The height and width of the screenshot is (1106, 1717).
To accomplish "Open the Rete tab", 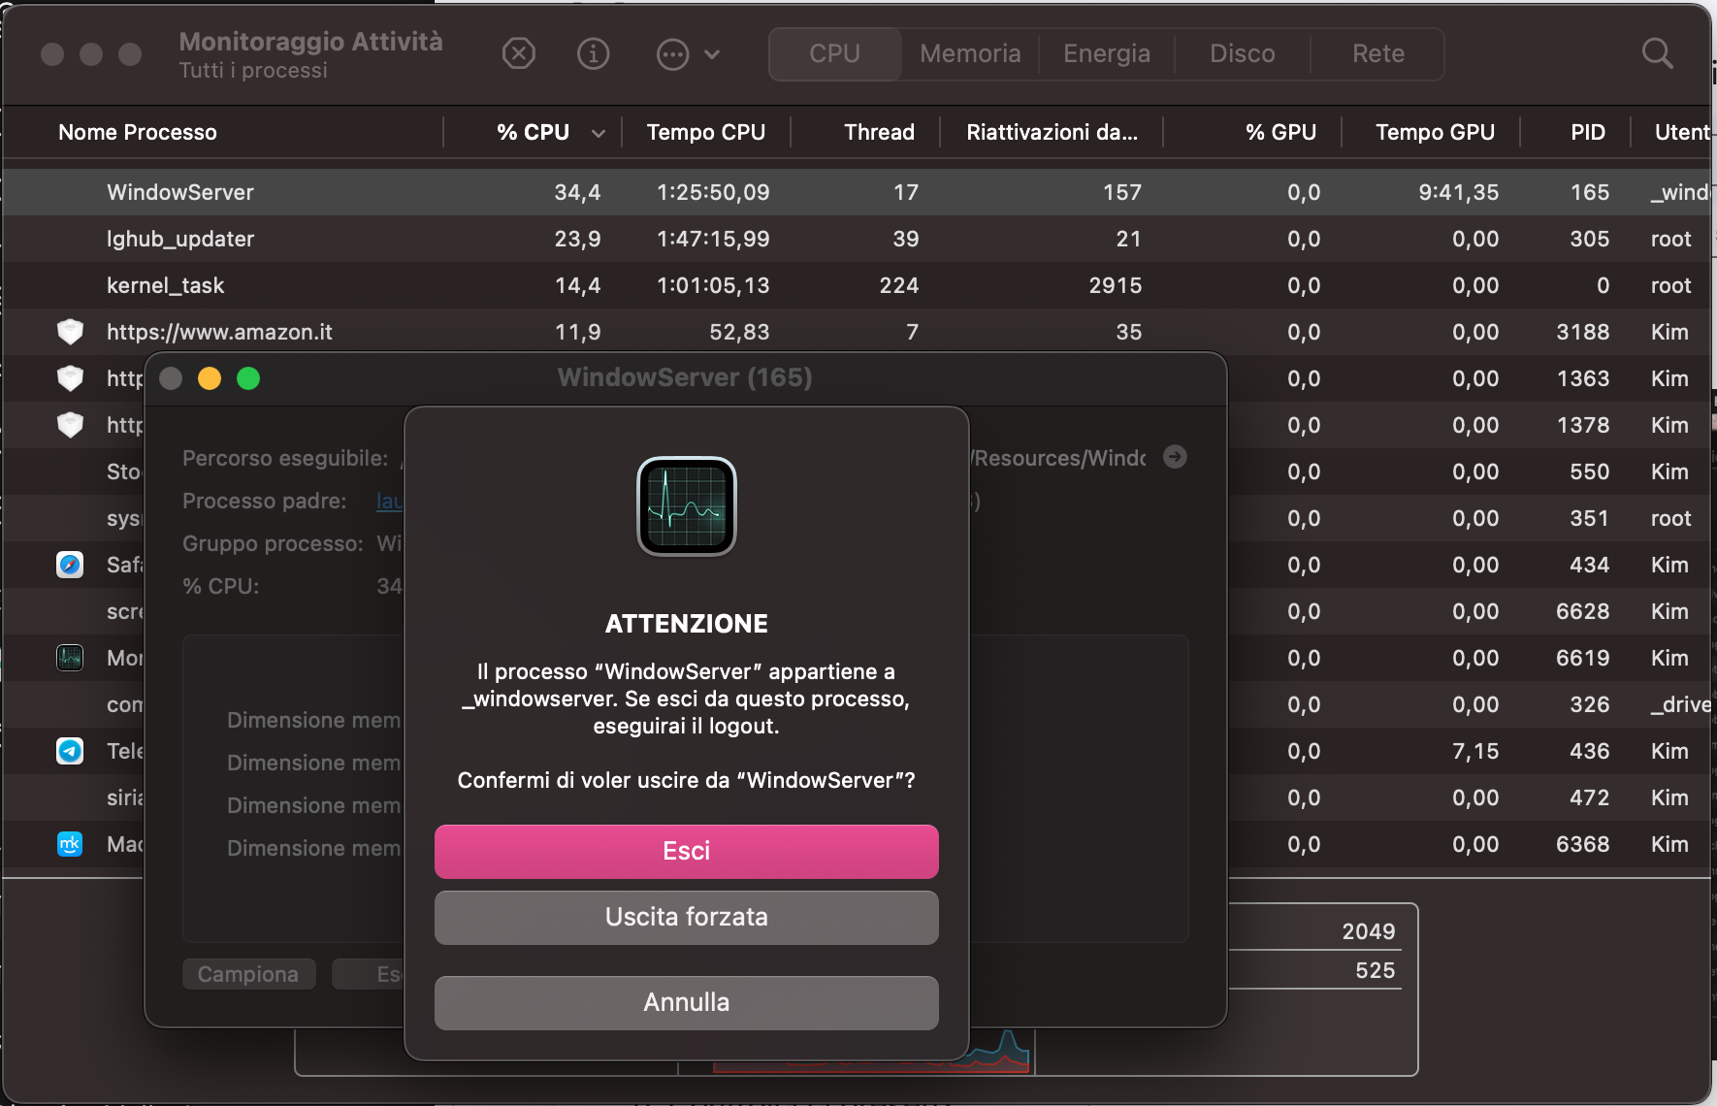I will (x=1377, y=53).
